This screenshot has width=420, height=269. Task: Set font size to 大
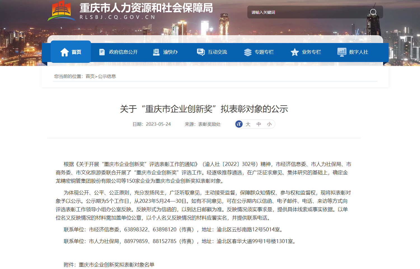248,124
